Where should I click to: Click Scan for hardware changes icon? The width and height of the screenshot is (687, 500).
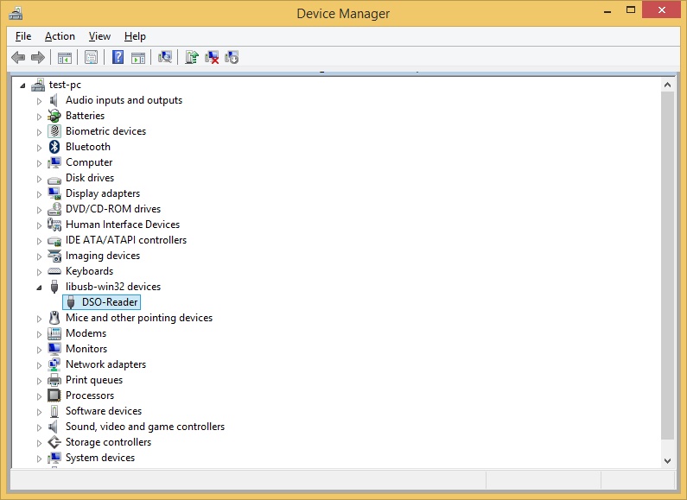click(x=165, y=57)
